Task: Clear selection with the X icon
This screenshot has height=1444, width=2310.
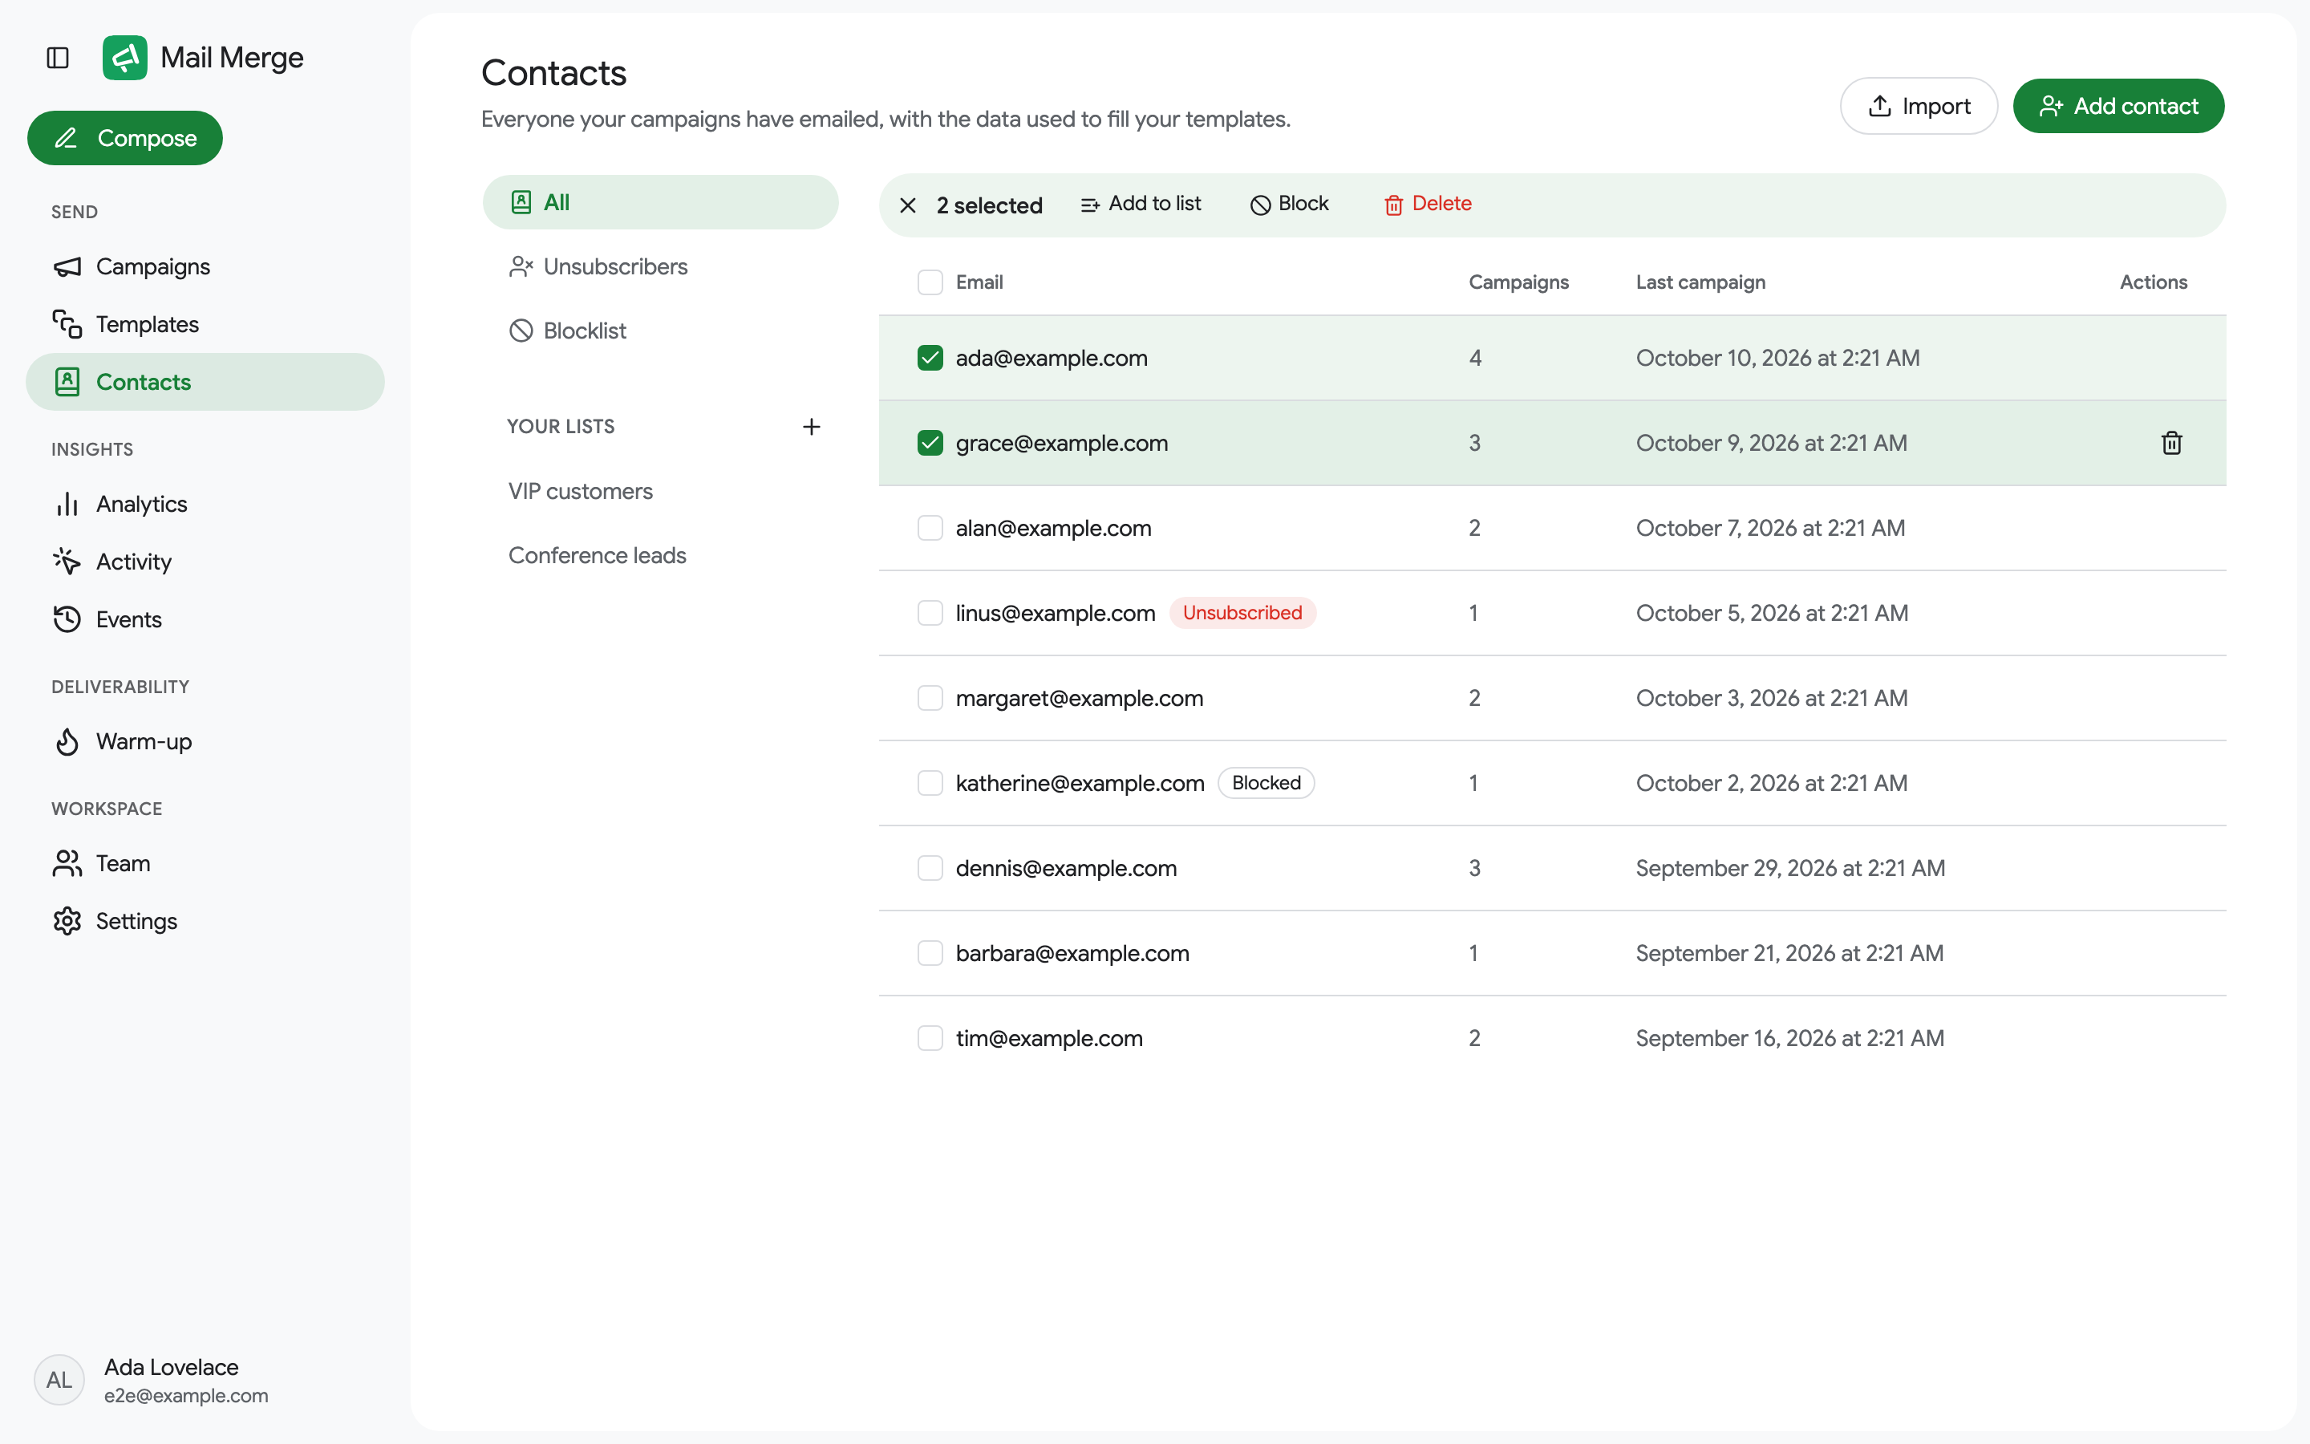Action: point(908,205)
